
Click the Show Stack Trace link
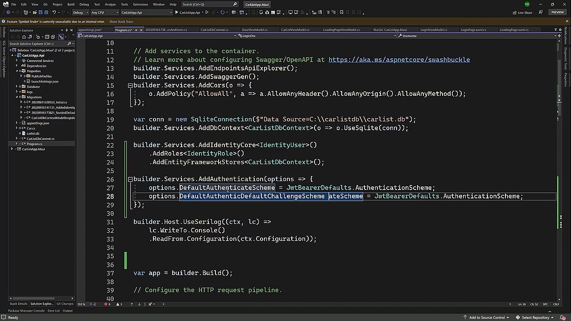coord(121,21)
